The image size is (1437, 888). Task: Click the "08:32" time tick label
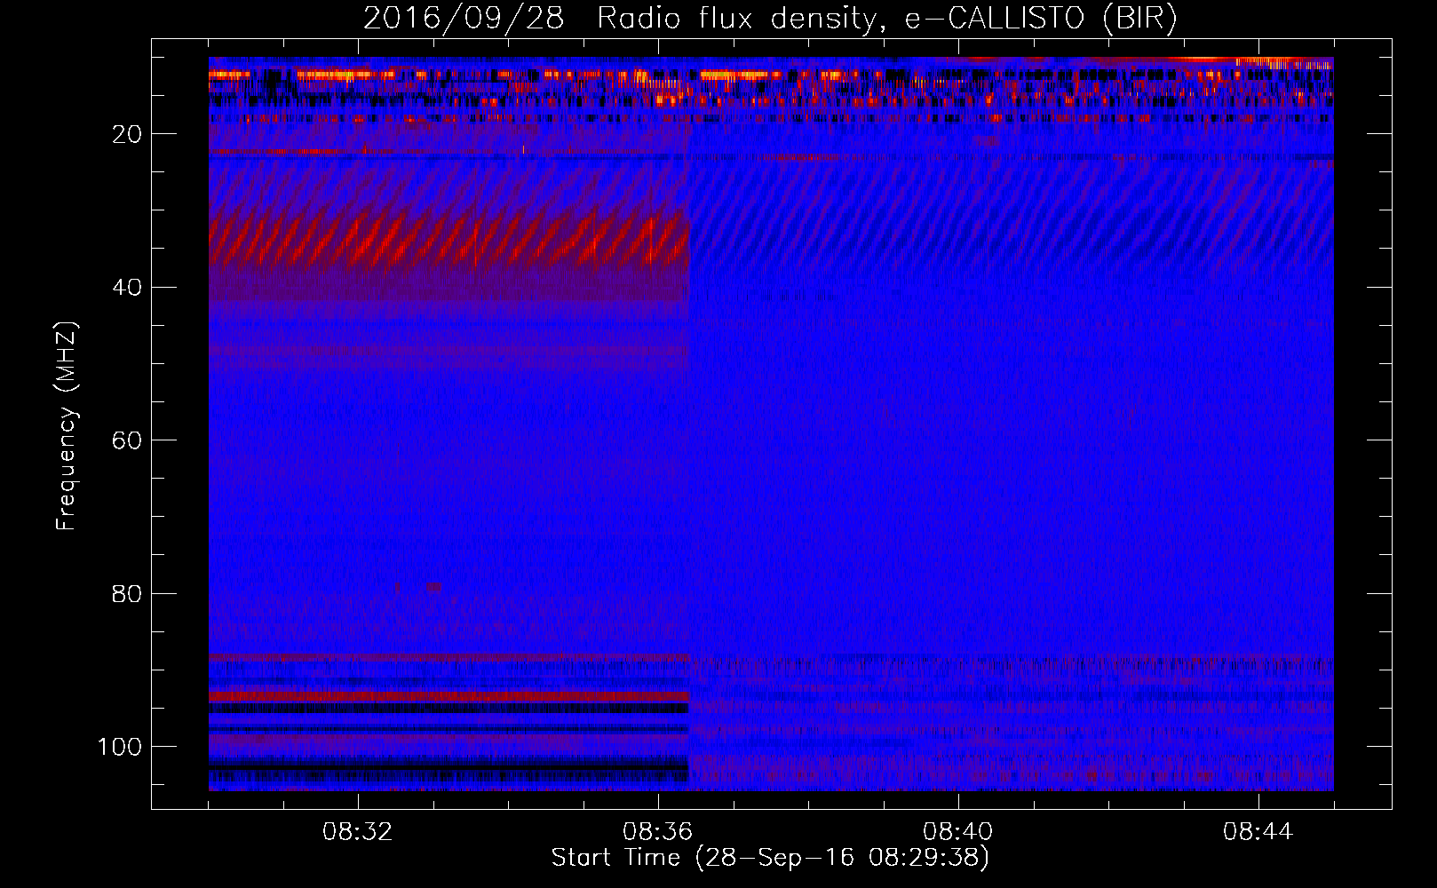[357, 832]
